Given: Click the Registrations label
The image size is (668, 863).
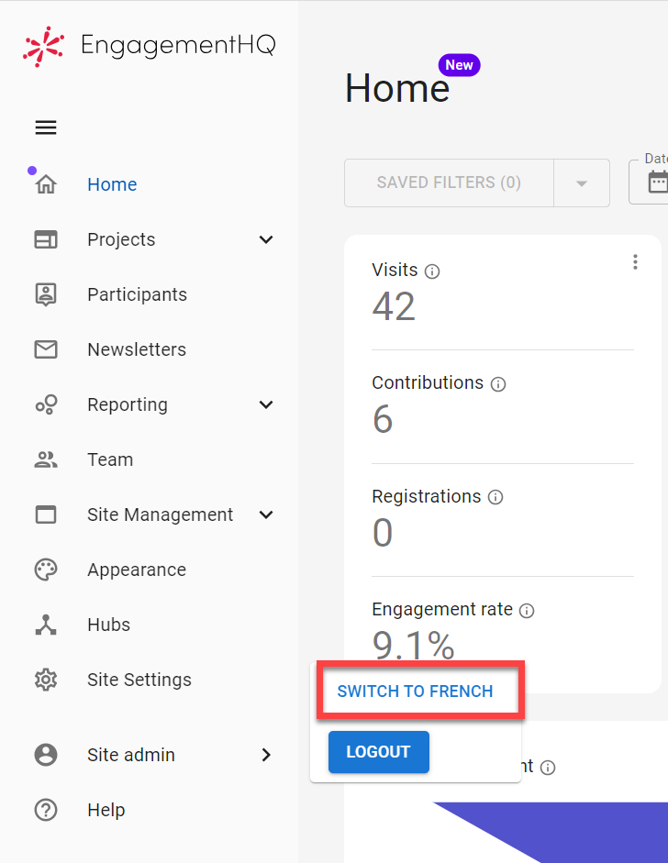Looking at the screenshot, I should pos(427,496).
